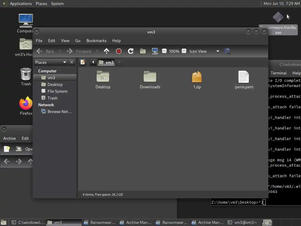Viewport: 301px width, 226px height.
Task: Click the Show Desktop taskbar button
Action: click(x=4, y=222)
